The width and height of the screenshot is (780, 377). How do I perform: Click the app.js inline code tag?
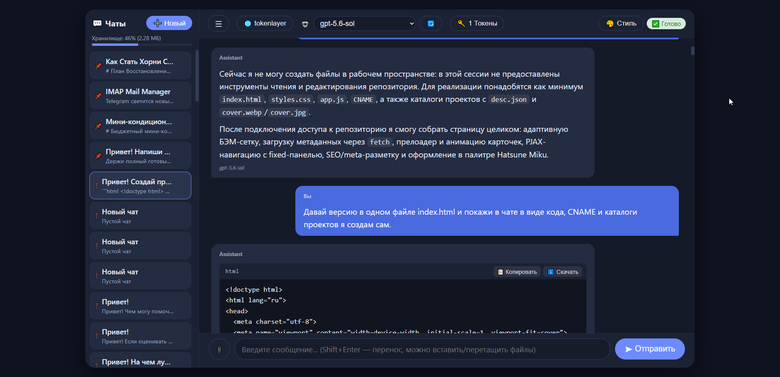[332, 99]
